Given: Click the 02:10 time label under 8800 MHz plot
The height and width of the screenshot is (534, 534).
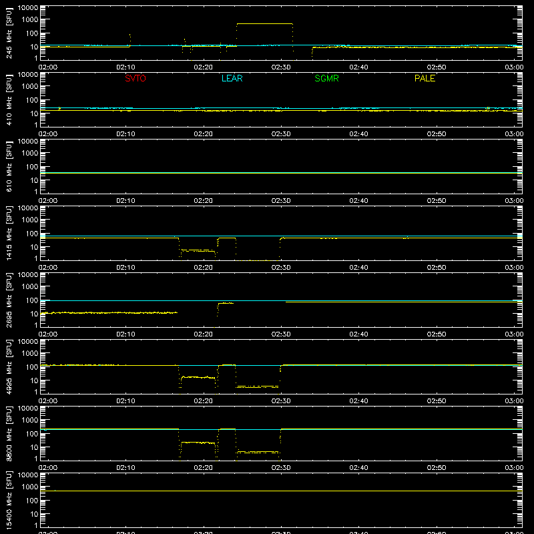Looking at the screenshot, I should (x=125, y=468).
